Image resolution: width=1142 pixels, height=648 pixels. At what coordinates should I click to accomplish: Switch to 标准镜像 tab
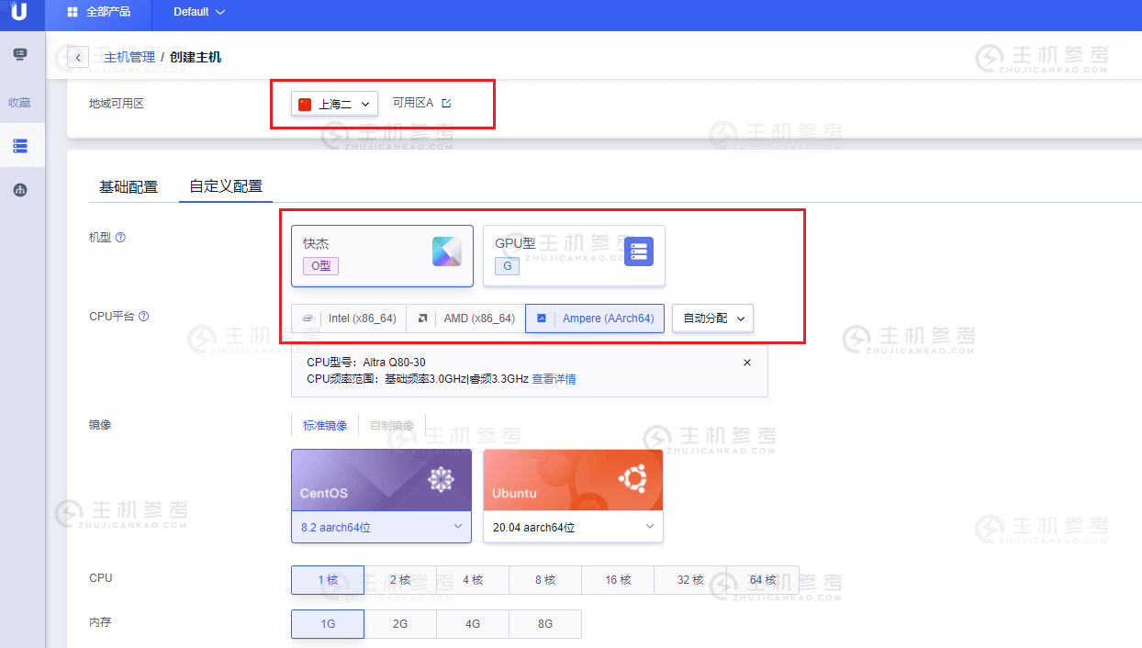pyautogui.click(x=325, y=425)
